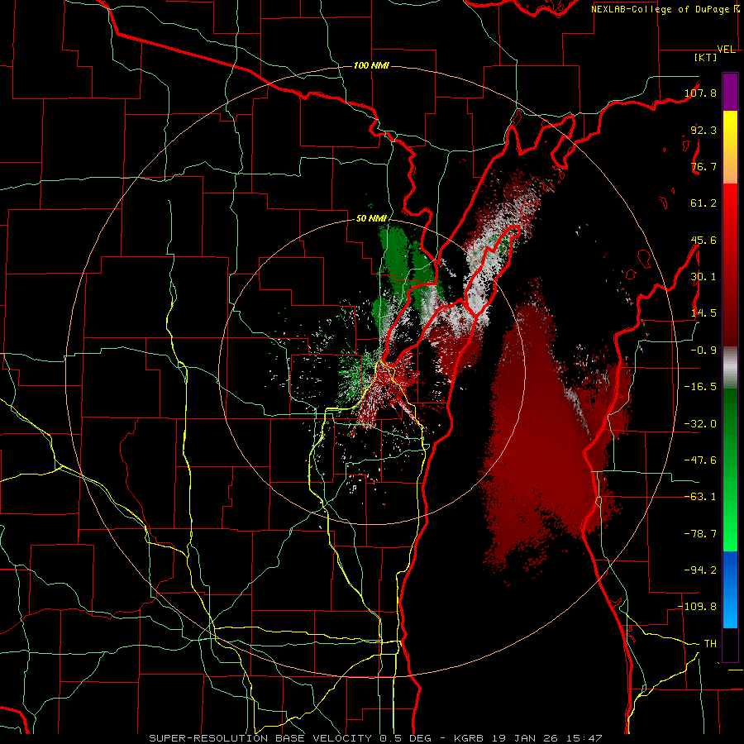
Task: Click the 45.6 scale value
Action: coord(703,240)
